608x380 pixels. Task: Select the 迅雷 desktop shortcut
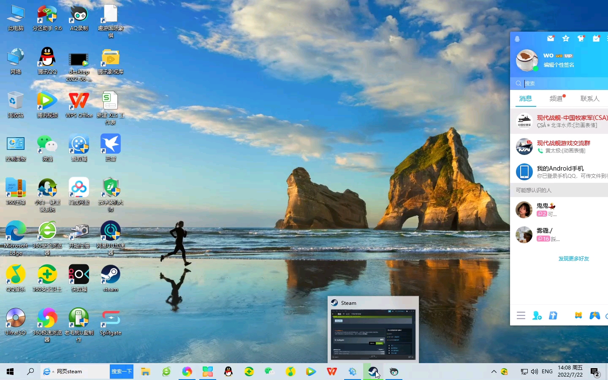pyautogui.click(x=111, y=148)
